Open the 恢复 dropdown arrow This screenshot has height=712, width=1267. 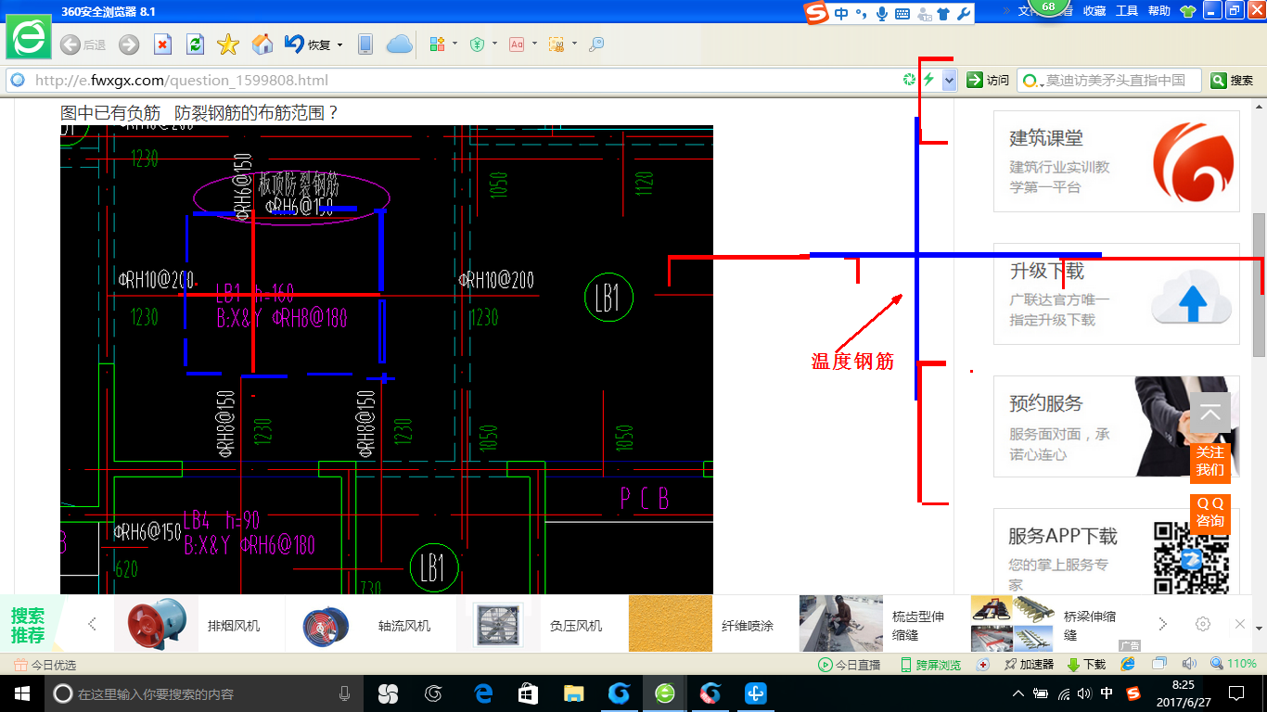pos(339,44)
